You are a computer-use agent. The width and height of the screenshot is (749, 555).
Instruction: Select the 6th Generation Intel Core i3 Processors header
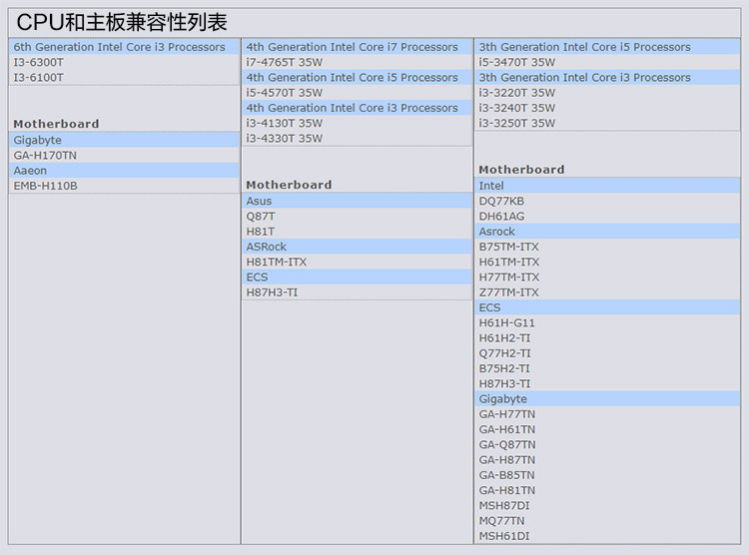124,47
